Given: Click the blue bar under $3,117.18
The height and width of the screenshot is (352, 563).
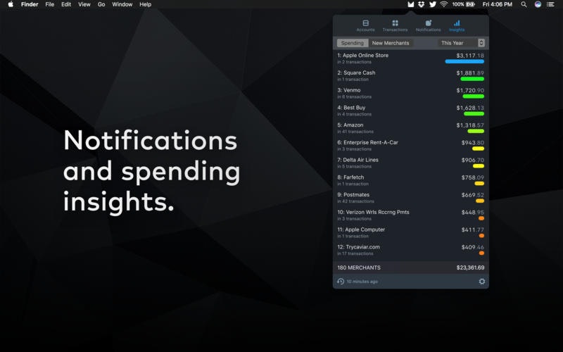Looking at the screenshot, I should click(x=464, y=61).
